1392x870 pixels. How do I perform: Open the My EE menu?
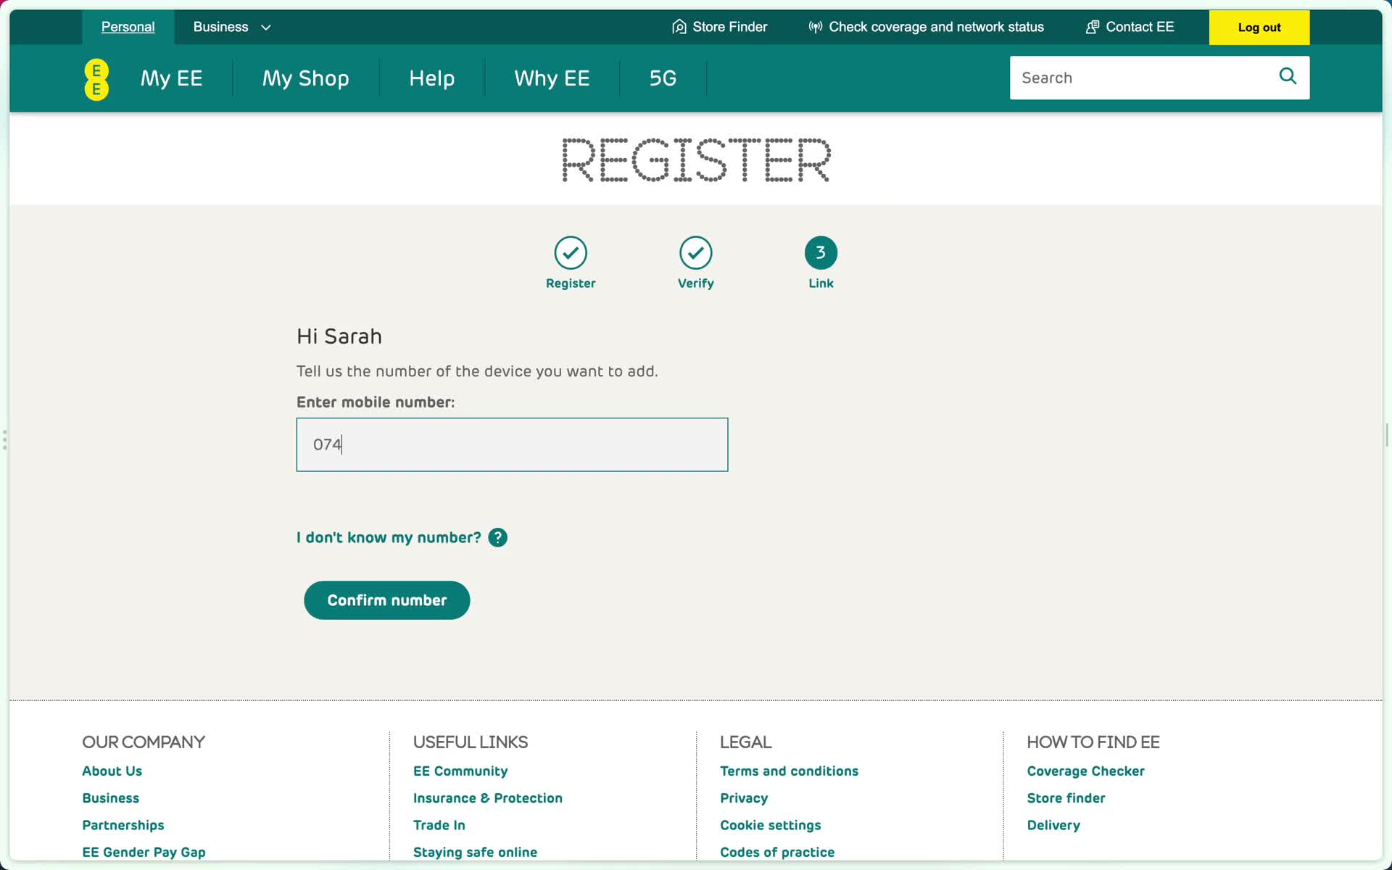click(171, 78)
